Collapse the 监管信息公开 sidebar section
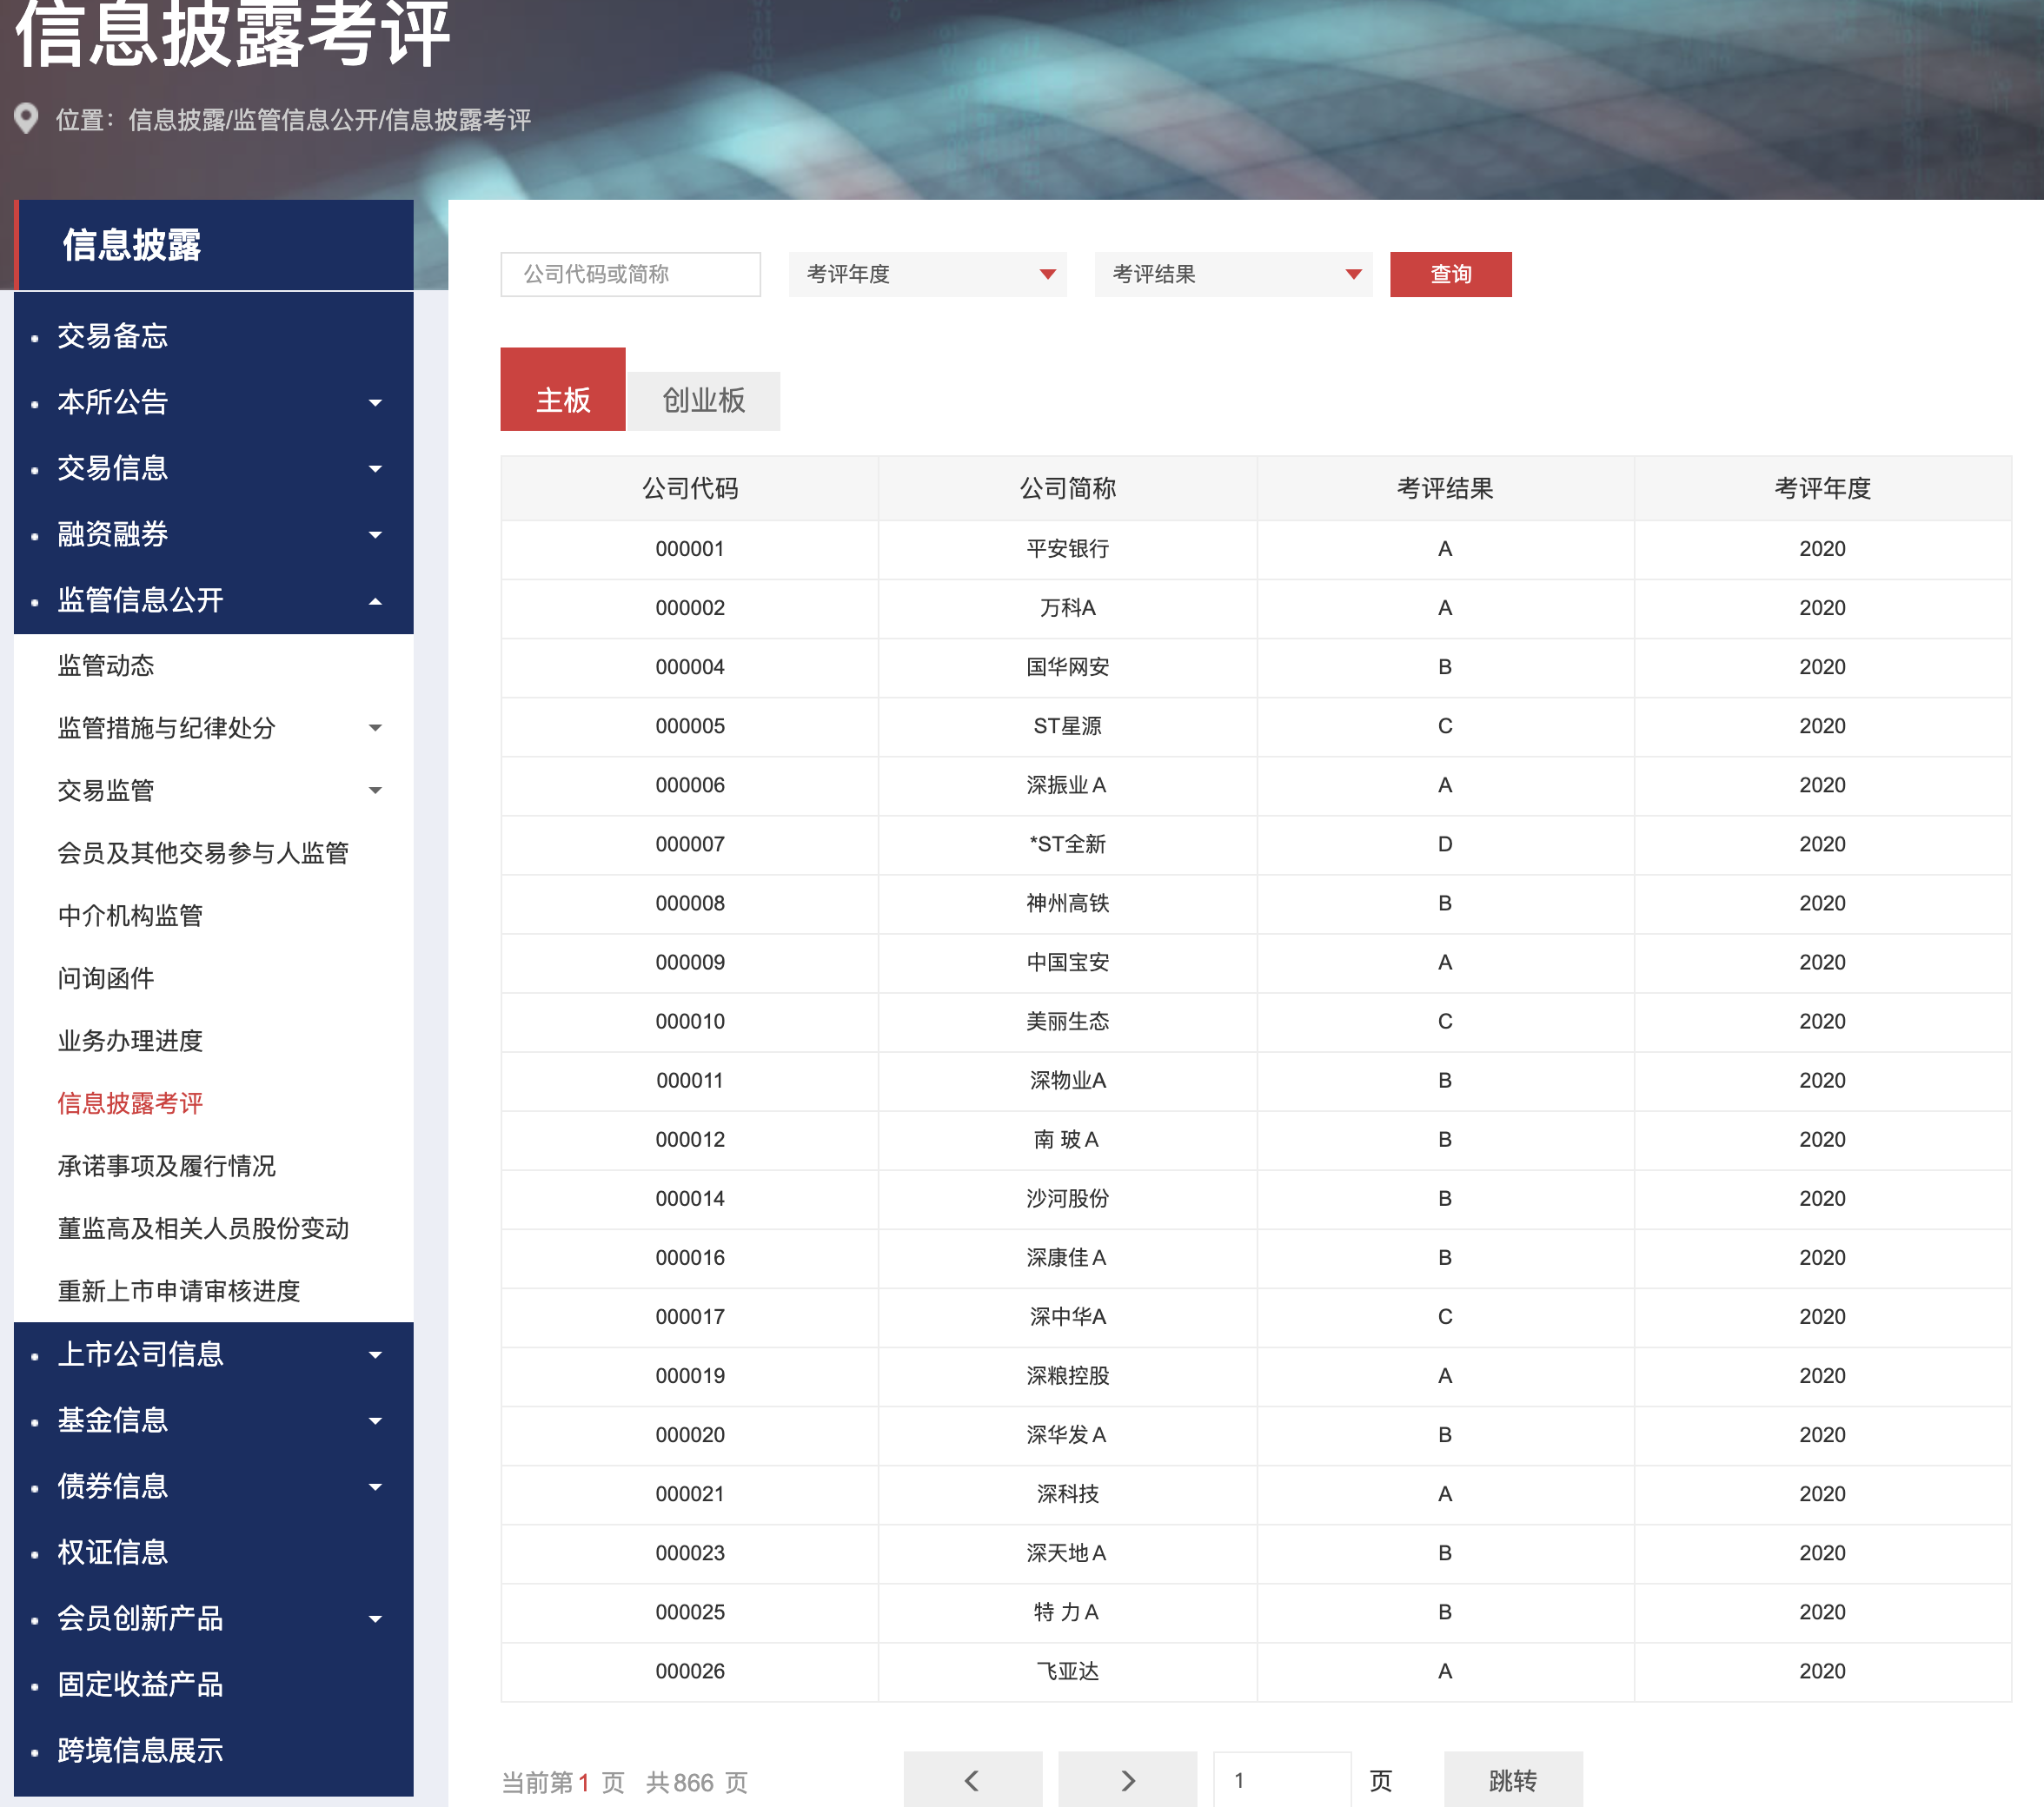Viewport: 2044px width, 1807px height. [x=377, y=600]
